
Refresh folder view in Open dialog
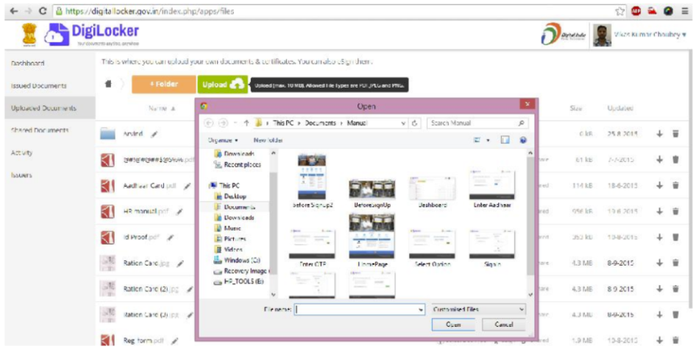(x=414, y=123)
